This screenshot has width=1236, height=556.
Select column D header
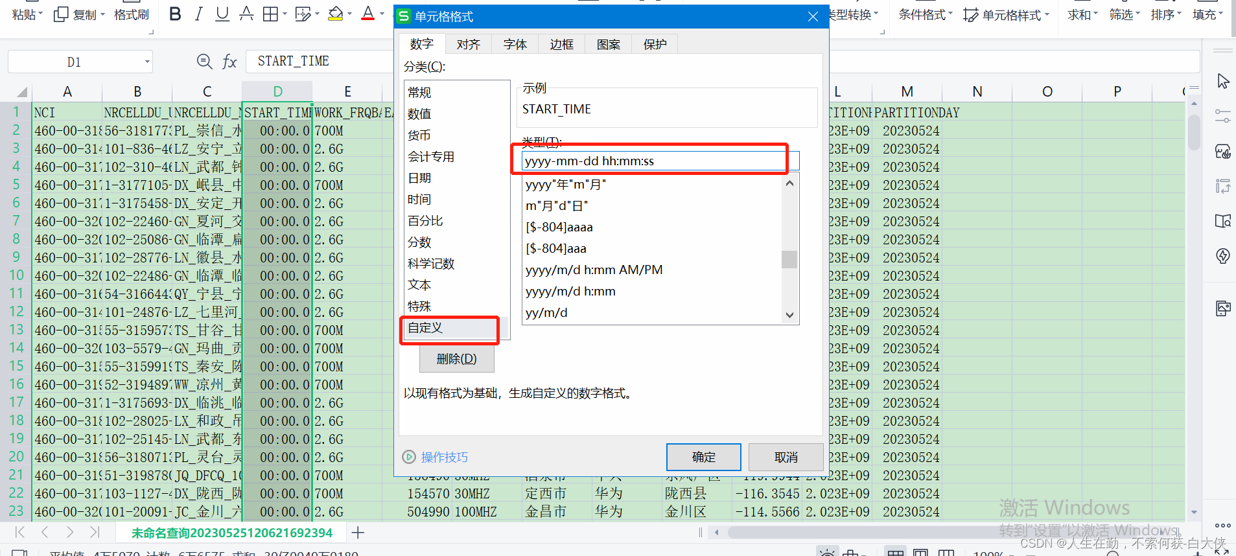pos(277,91)
